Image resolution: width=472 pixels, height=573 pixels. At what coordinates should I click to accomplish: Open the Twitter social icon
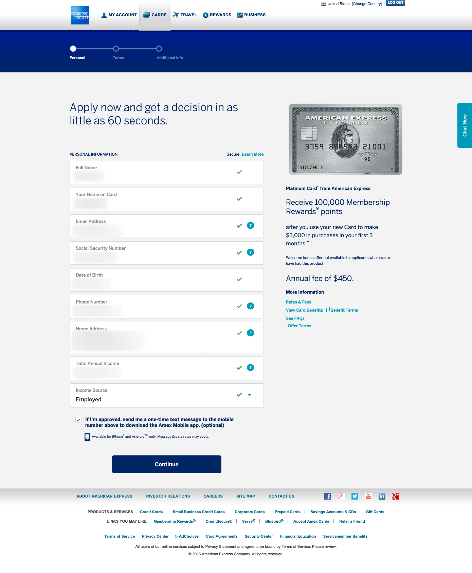point(355,496)
